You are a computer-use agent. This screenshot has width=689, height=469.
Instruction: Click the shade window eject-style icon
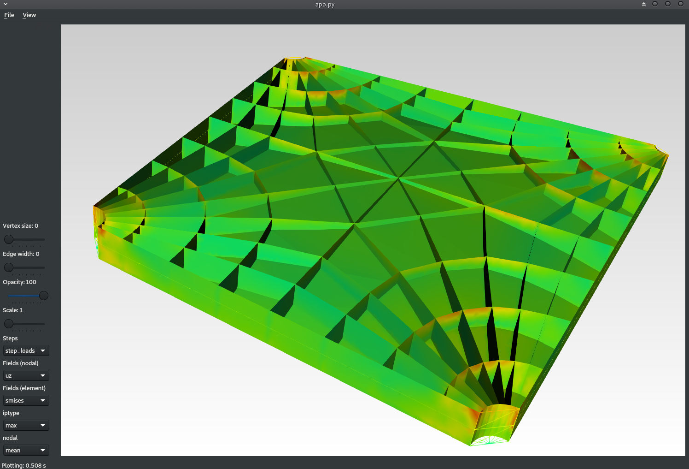[x=643, y=4]
